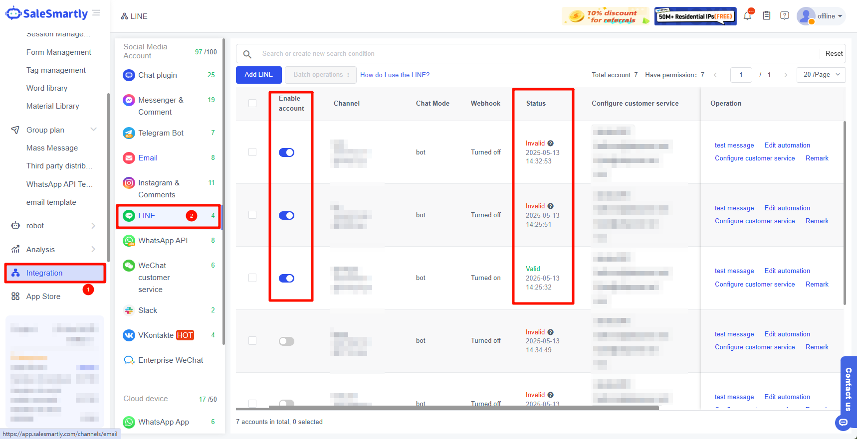Open the help question mark icon

(785, 16)
